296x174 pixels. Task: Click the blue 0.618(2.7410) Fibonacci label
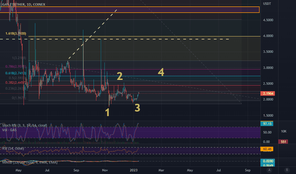[16, 73]
